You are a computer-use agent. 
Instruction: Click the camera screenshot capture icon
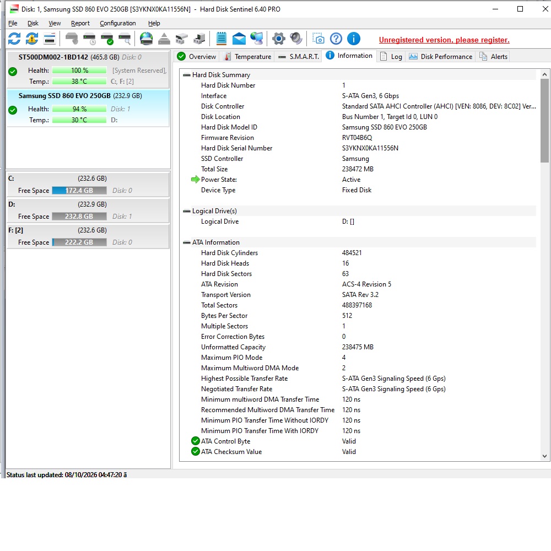tap(318, 39)
